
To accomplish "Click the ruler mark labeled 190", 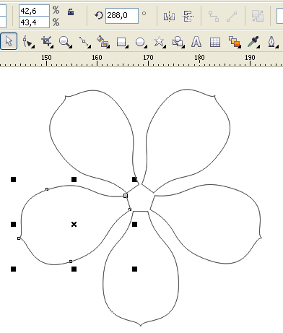I will point(250,58).
